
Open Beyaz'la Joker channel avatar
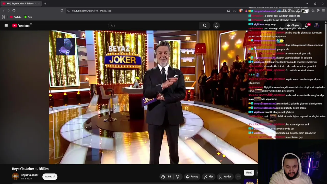(16, 176)
